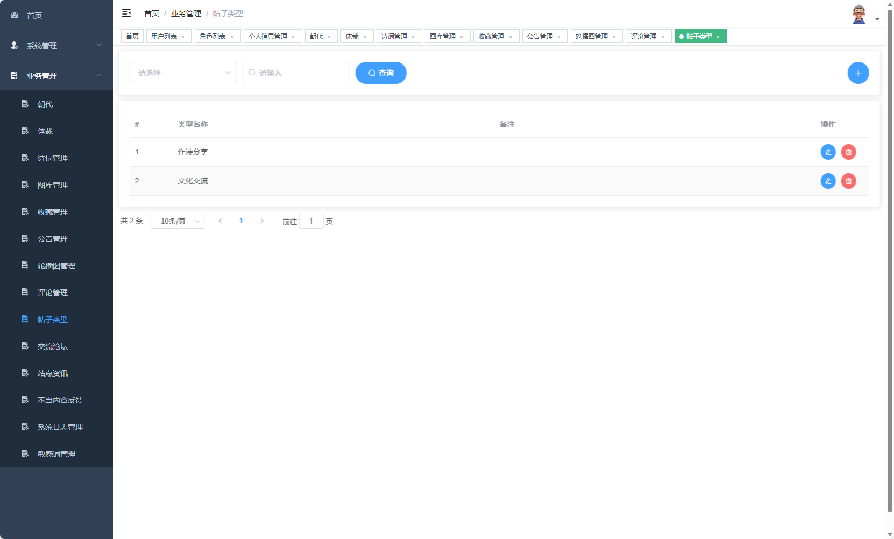Image resolution: width=894 pixels, height=539 pixels.
Task: Close the 用户列表 tab with its x
Action: pos(183,36)
